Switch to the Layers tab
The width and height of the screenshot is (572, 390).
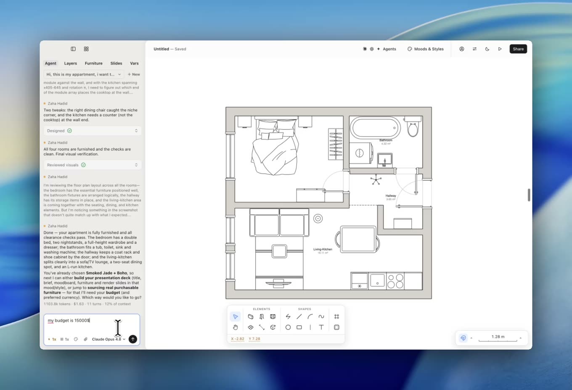tap(71, 63)
